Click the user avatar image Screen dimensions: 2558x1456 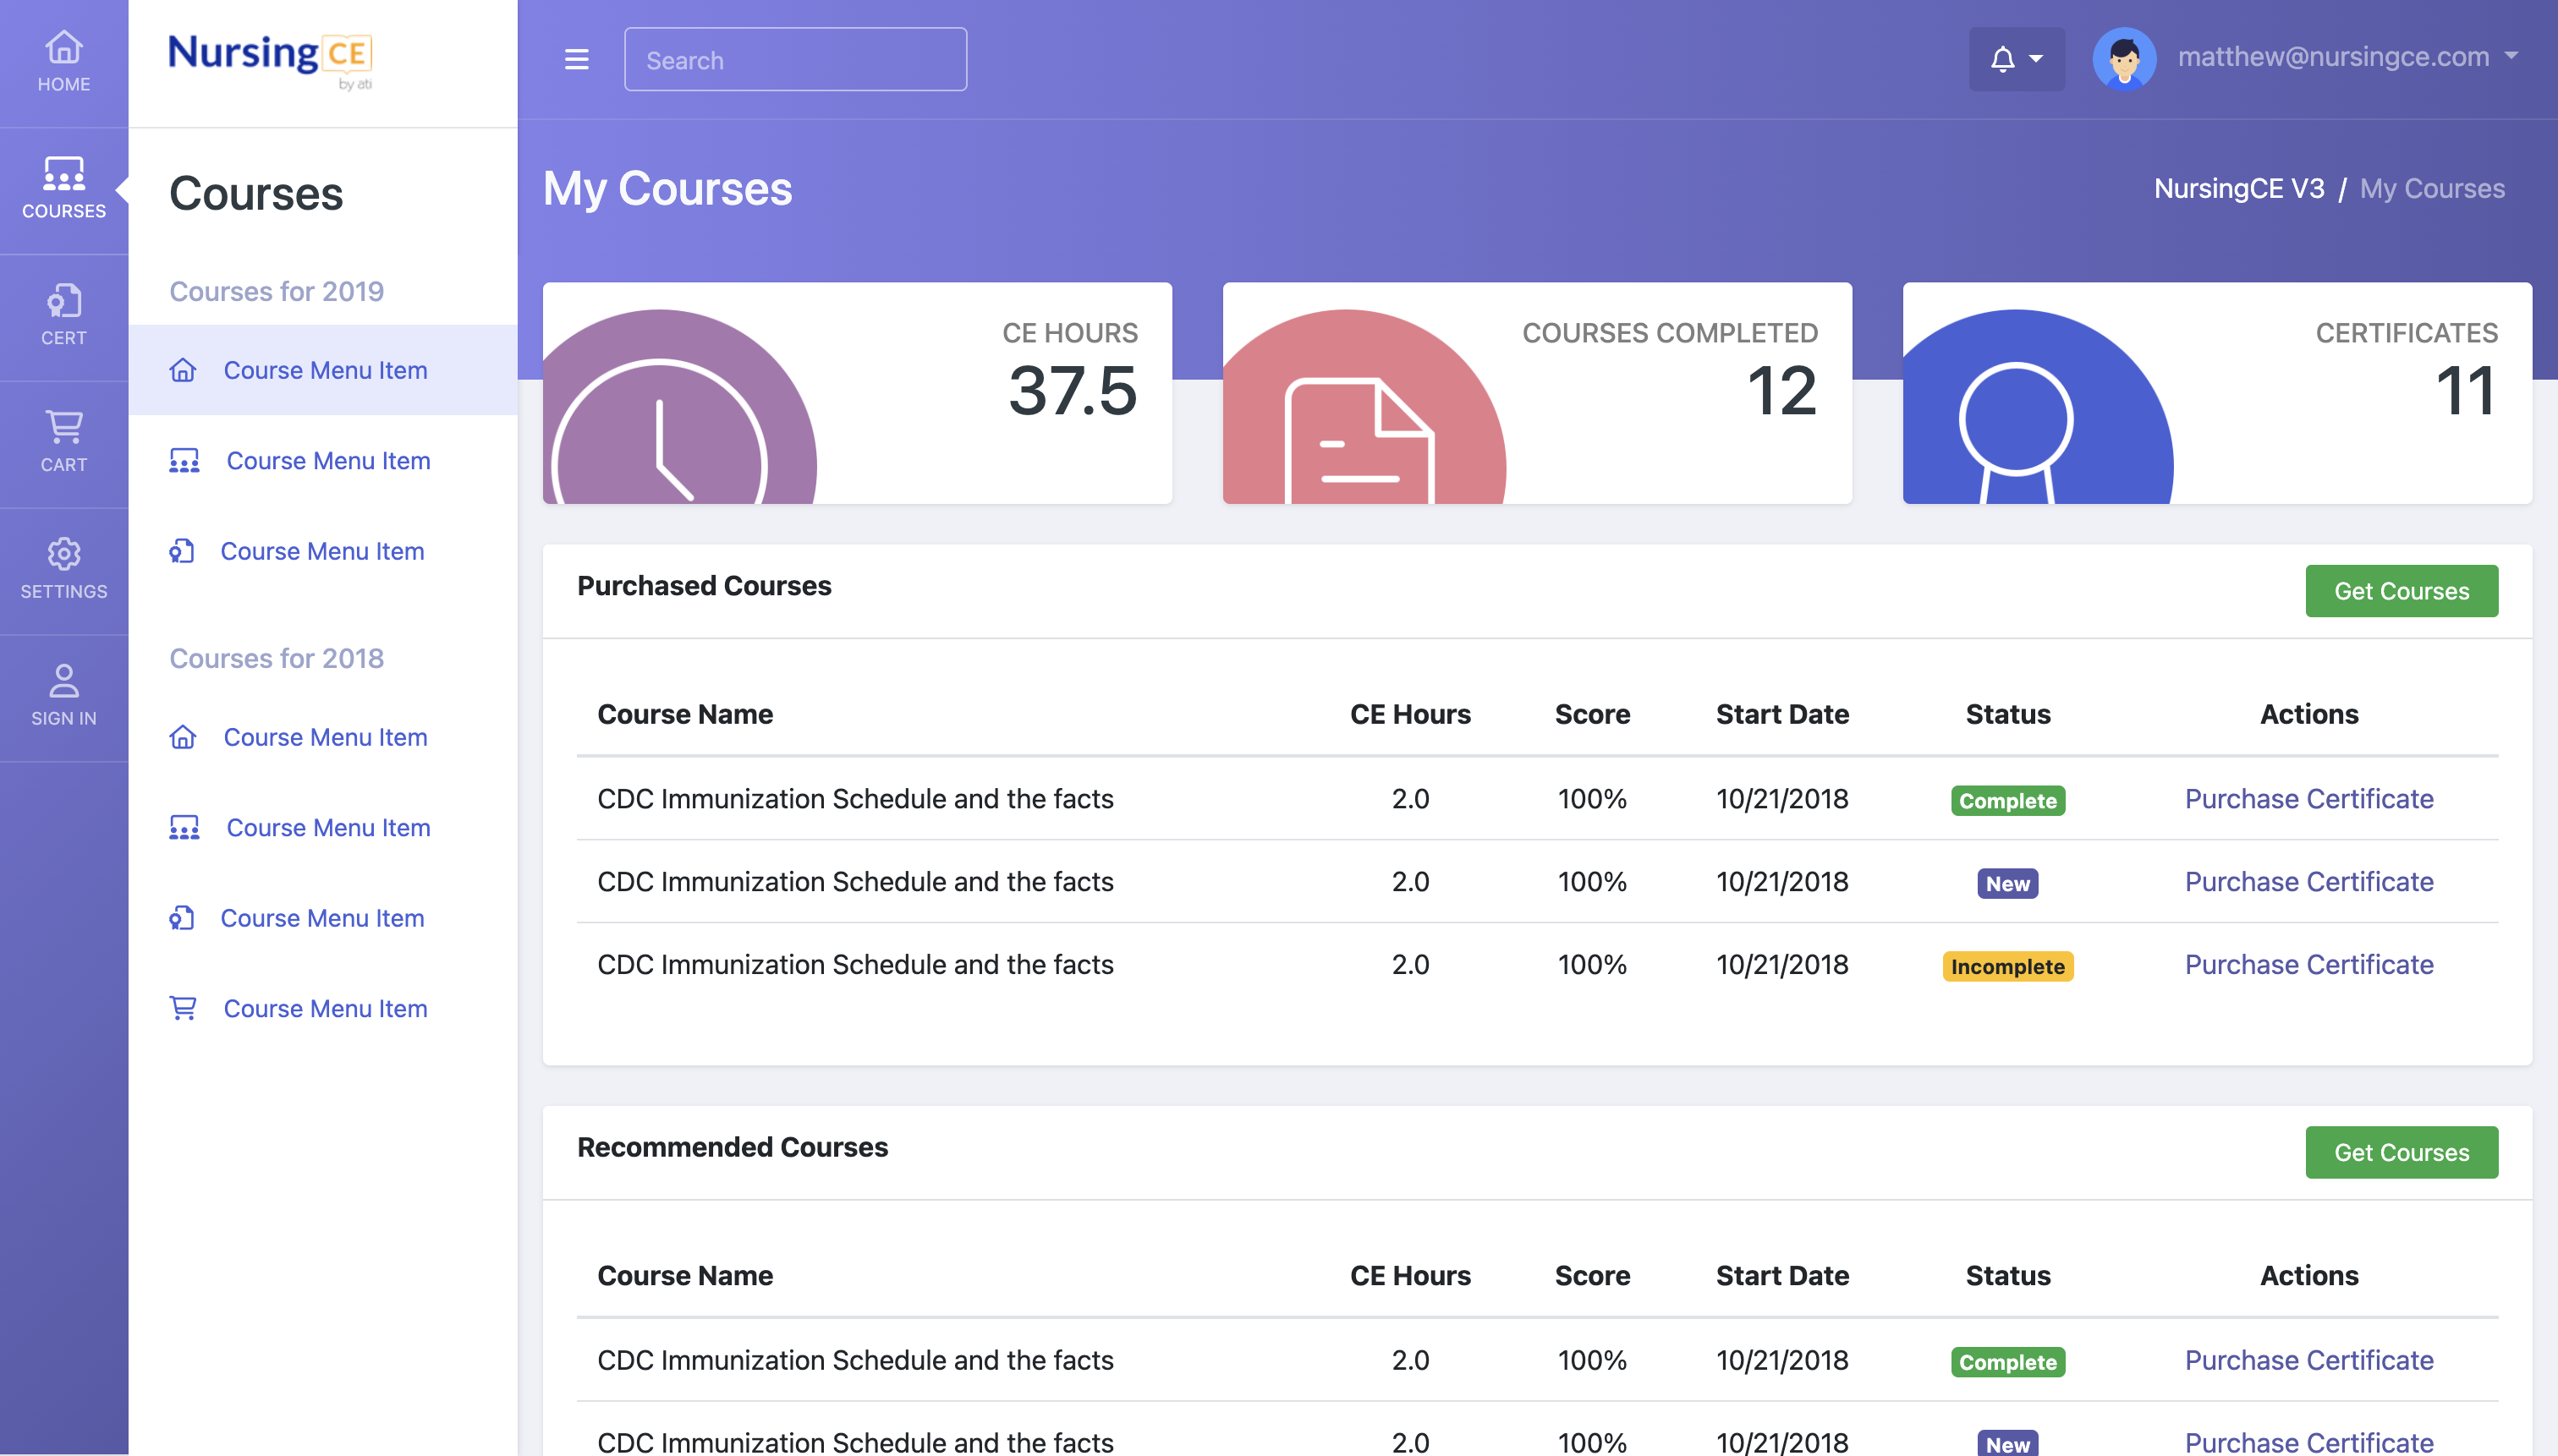(x=2124, y=59)
